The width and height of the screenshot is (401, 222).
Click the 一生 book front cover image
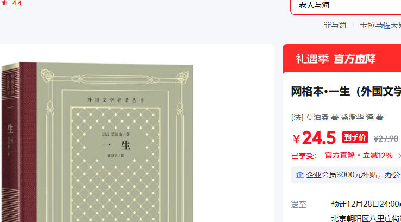115,143
